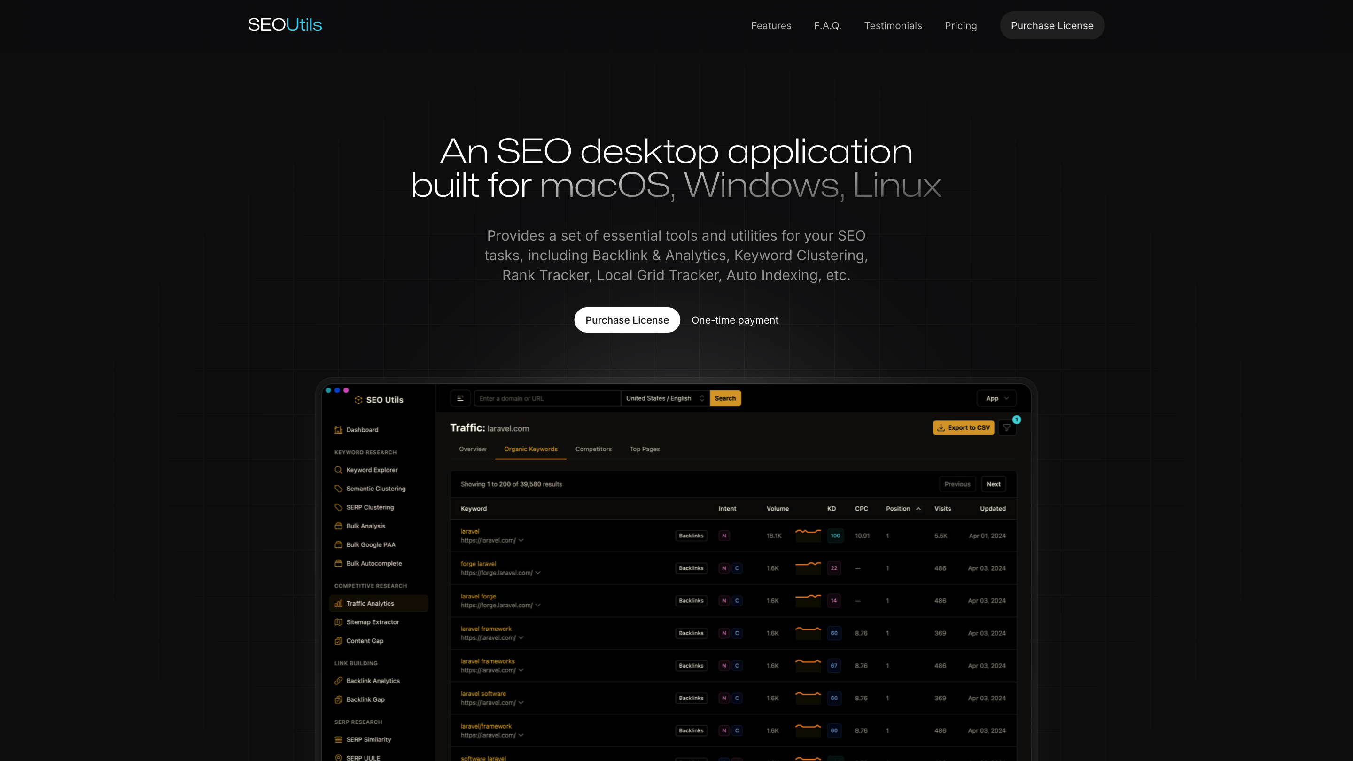
Task: Toggle the N intent badge on laravel keyword
Action: pyautogui.click(x=724, y=536)
